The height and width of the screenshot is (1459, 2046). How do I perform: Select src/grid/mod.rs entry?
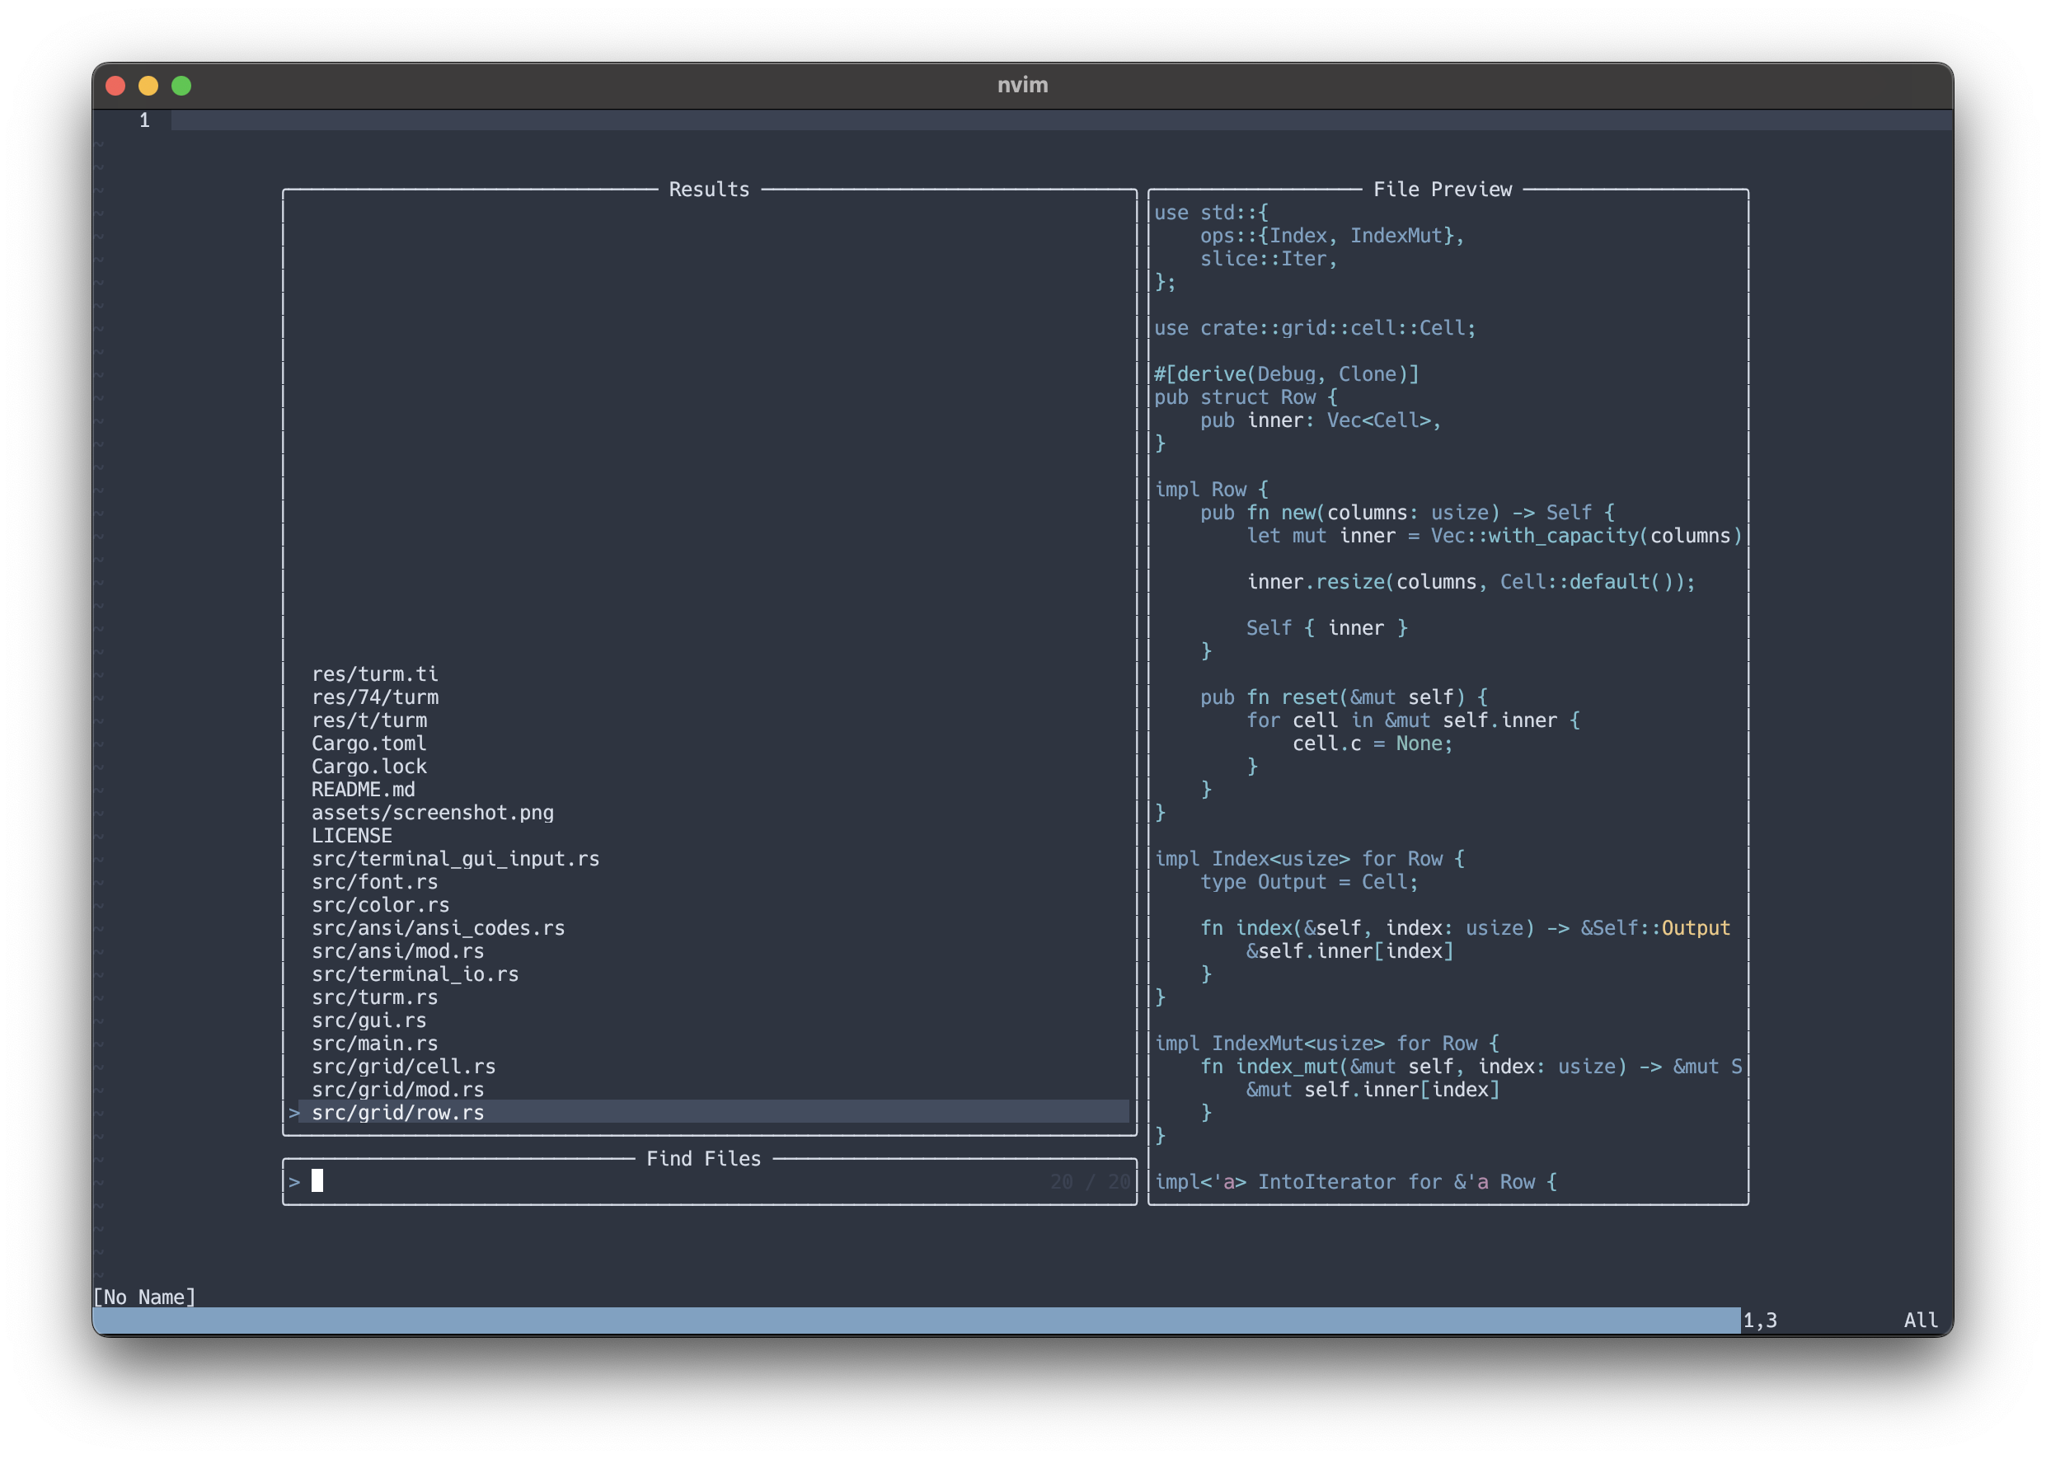click(398, 1090)
